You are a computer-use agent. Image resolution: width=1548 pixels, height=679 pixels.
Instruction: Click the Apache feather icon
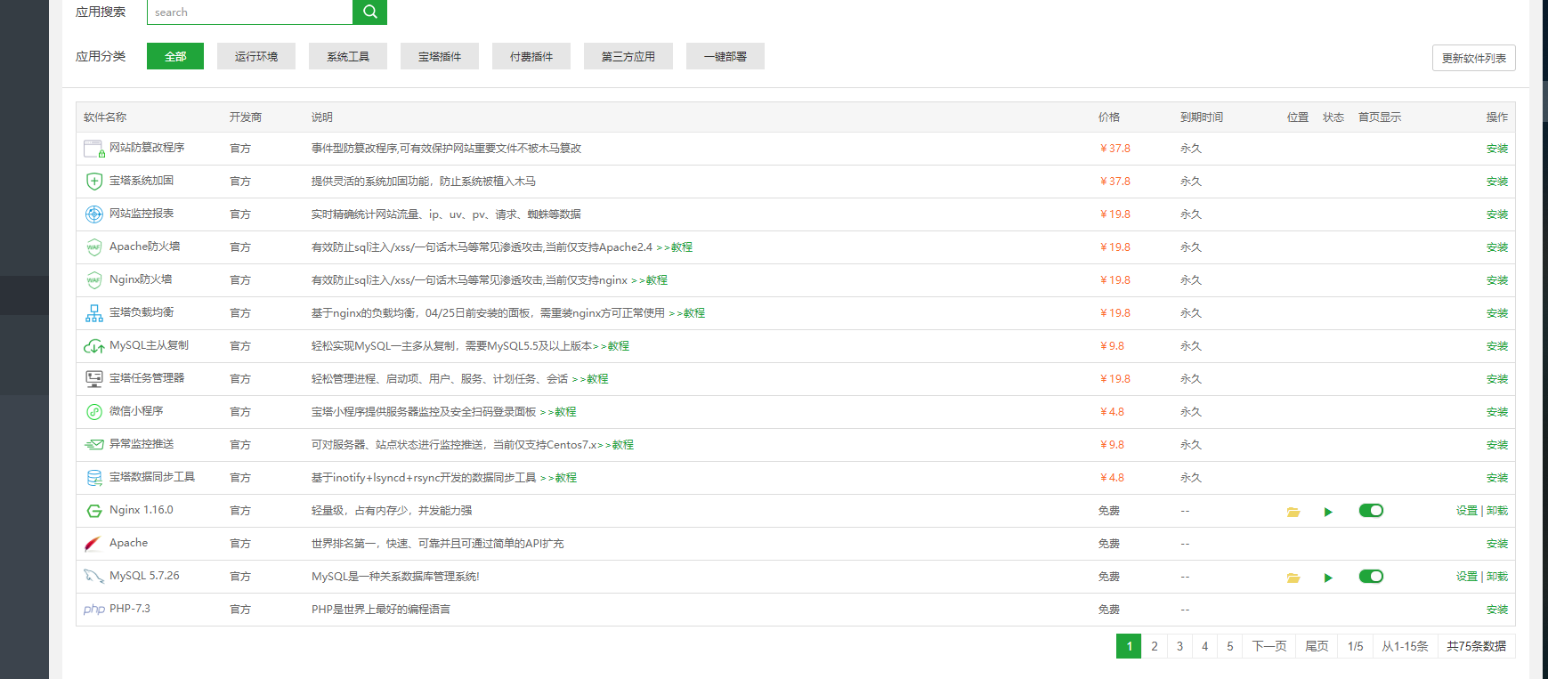93,544
